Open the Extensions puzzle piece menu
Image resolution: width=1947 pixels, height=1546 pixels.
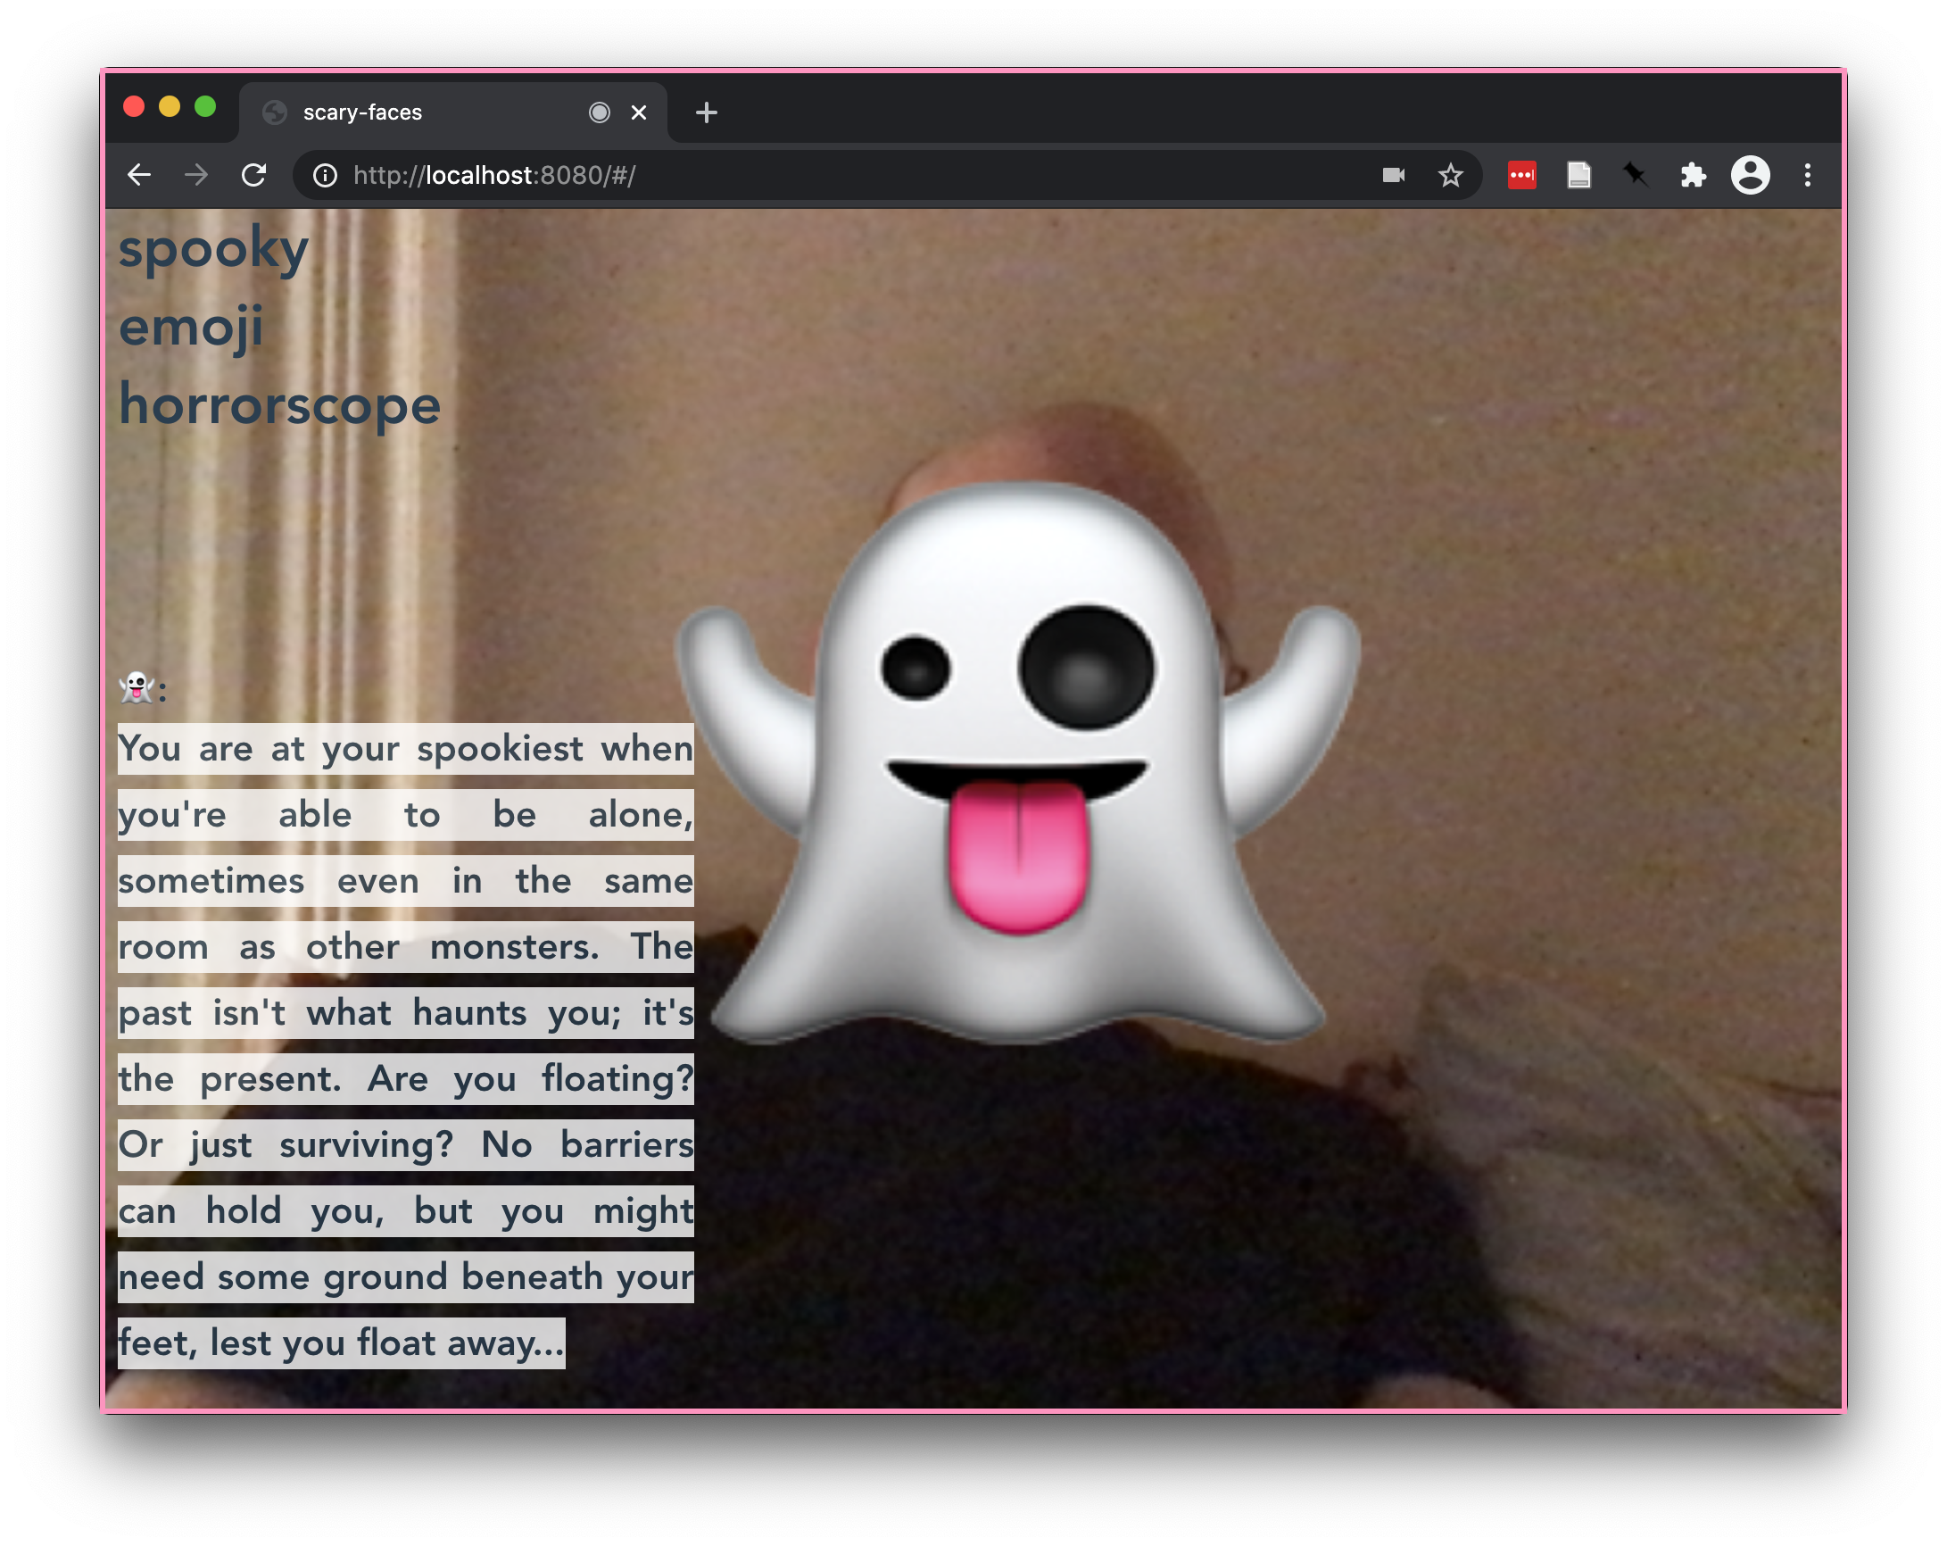tap(1693, 175)
